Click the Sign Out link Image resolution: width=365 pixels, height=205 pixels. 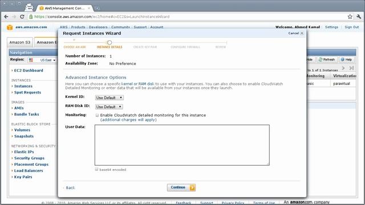tap(351, 27)
